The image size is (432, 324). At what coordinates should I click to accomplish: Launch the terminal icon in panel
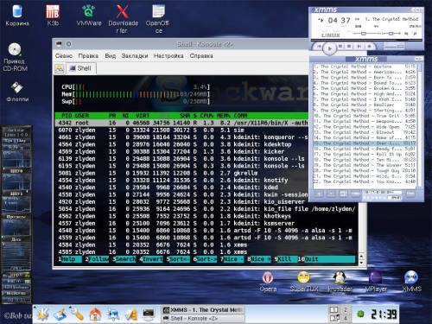[149, 314]
